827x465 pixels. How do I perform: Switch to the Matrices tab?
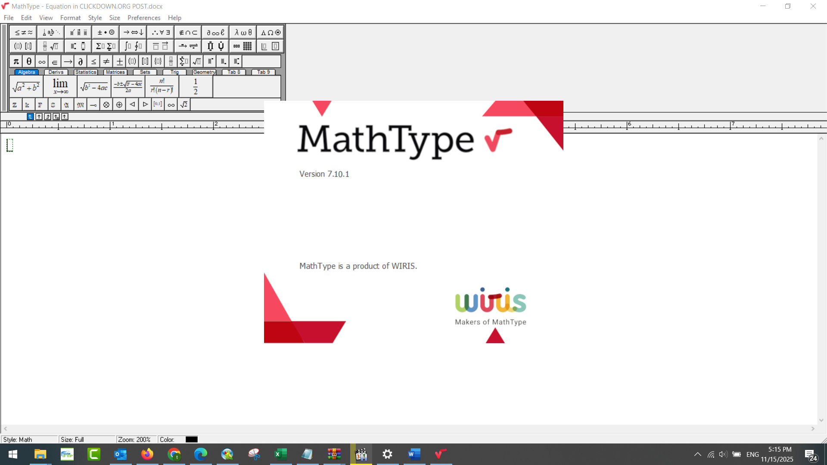point(115,72)
